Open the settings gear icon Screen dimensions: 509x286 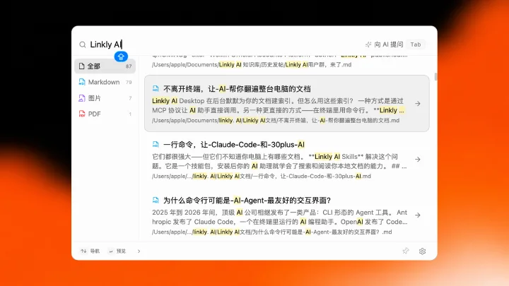point(422,251)
